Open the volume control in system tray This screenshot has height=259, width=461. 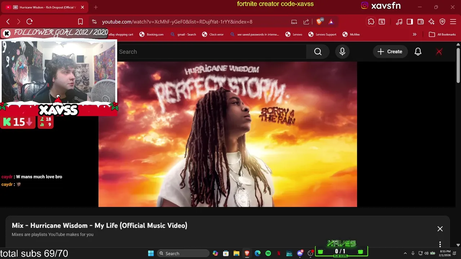click(x=426, y=253)
